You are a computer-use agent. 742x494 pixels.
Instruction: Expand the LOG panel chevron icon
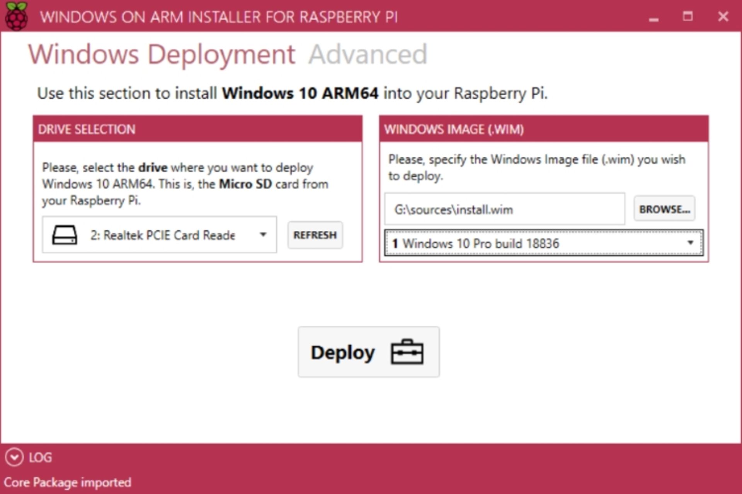[14, 457]
